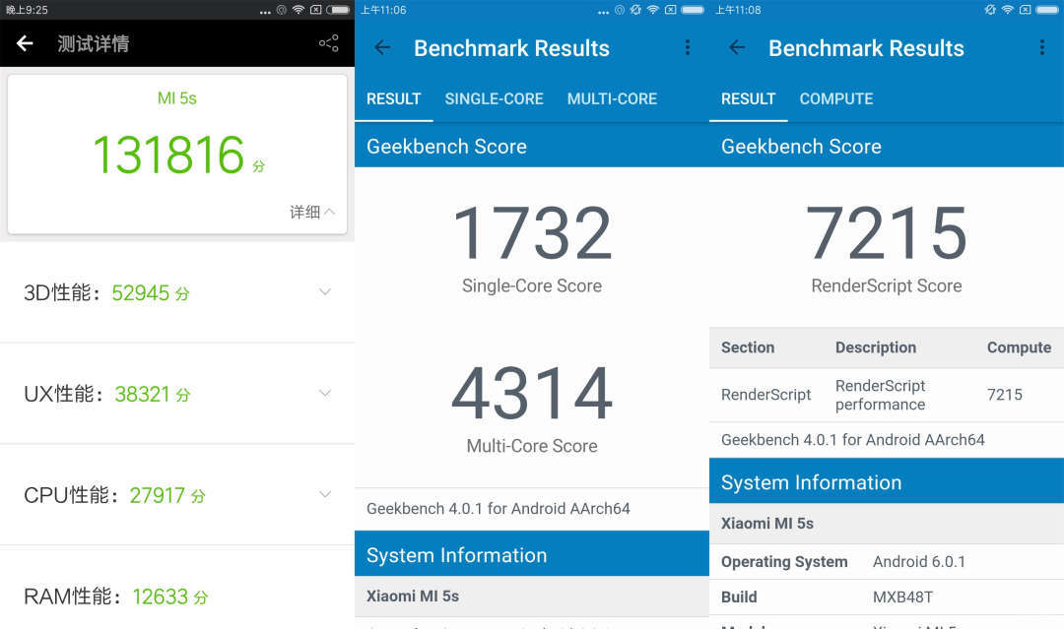This screenshot has width=1064, height=629.
Task: Tap Xiaomi MI 5s in RenderScript screen
Action: [x=767, y=524]
